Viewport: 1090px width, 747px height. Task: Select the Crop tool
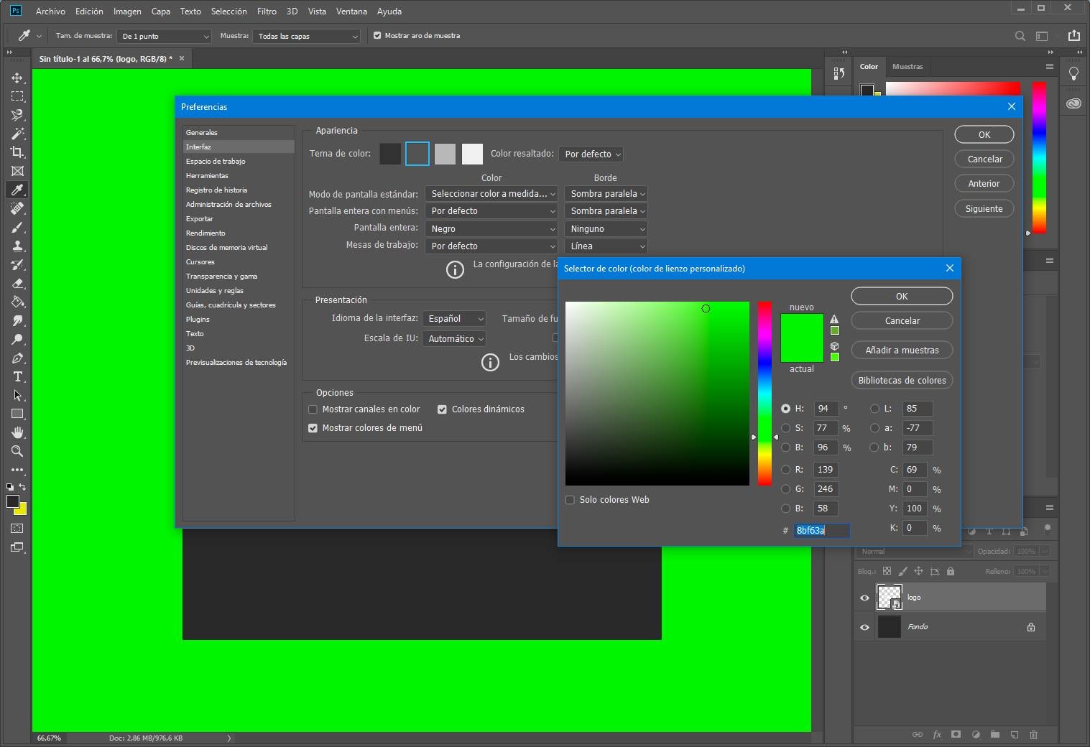coord(17,152)
